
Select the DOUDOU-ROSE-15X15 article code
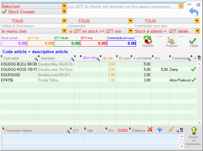point(19,70)
